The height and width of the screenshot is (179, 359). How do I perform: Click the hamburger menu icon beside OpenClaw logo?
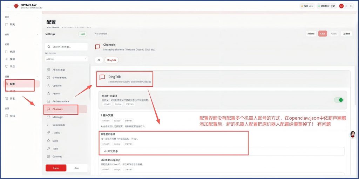(x=8, y=6)
